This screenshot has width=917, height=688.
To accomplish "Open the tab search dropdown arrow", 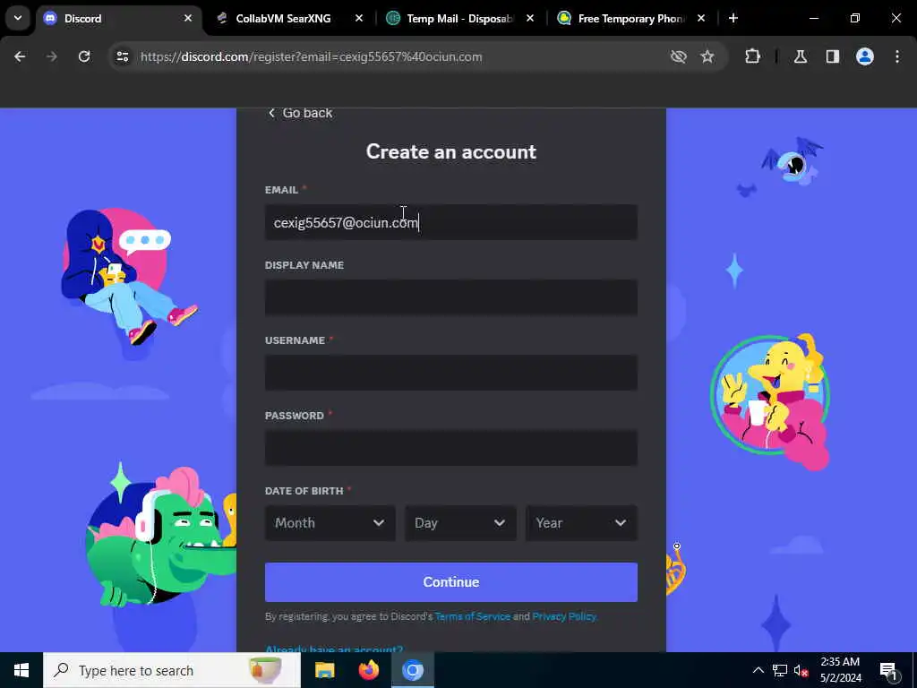I will (18, 18).
